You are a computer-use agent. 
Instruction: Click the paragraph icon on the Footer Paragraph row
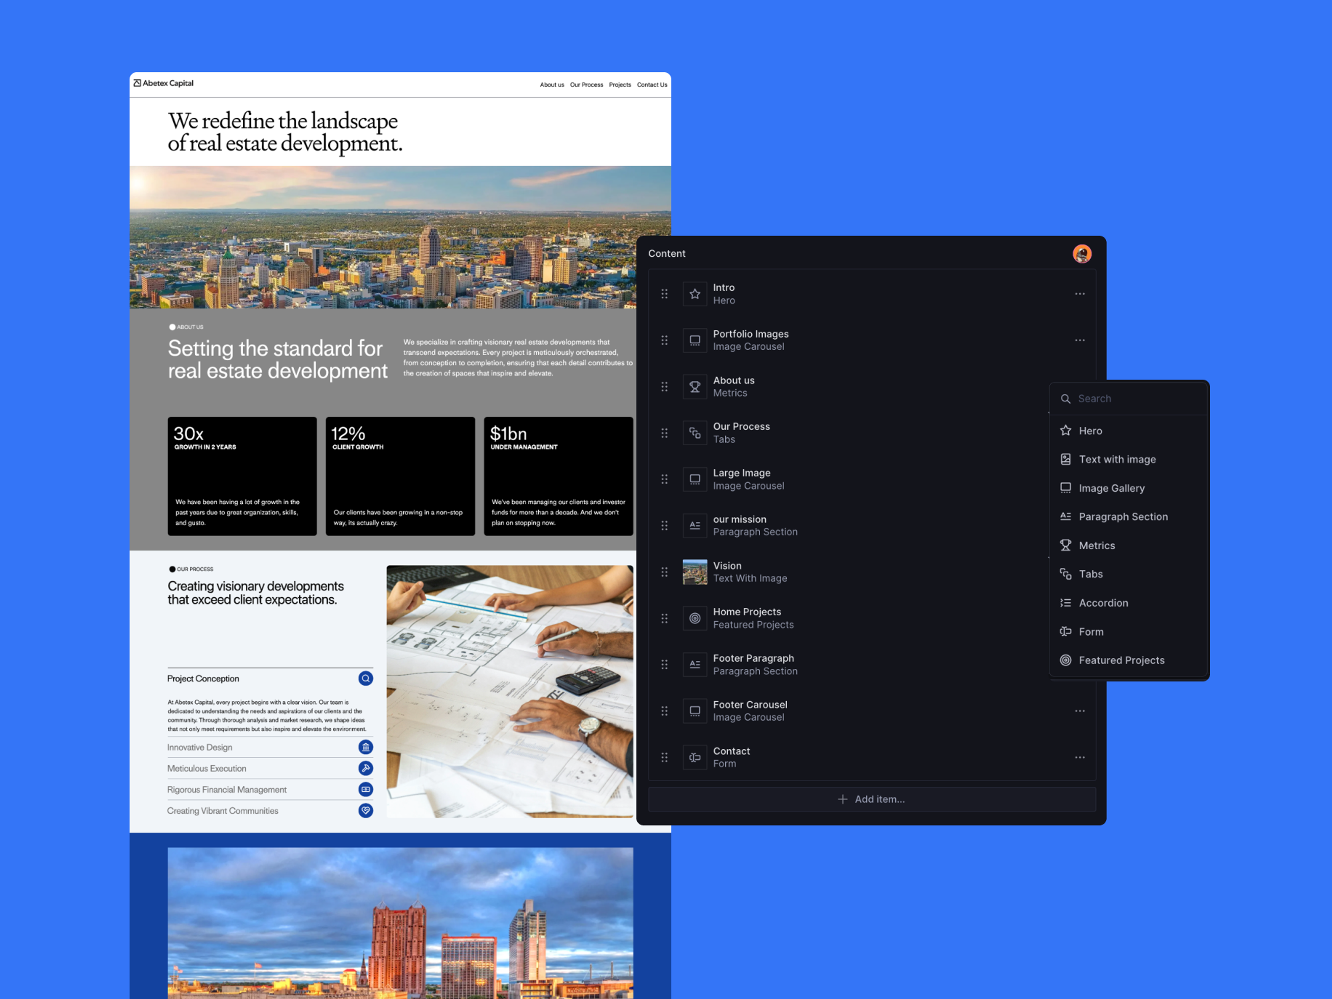pos(694,664)
